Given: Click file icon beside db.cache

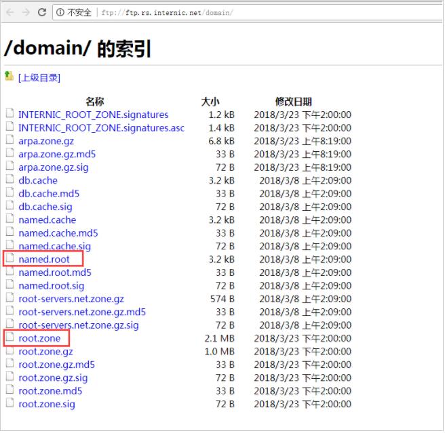Looking at the screenshot, I should click(x=9, y=179).
